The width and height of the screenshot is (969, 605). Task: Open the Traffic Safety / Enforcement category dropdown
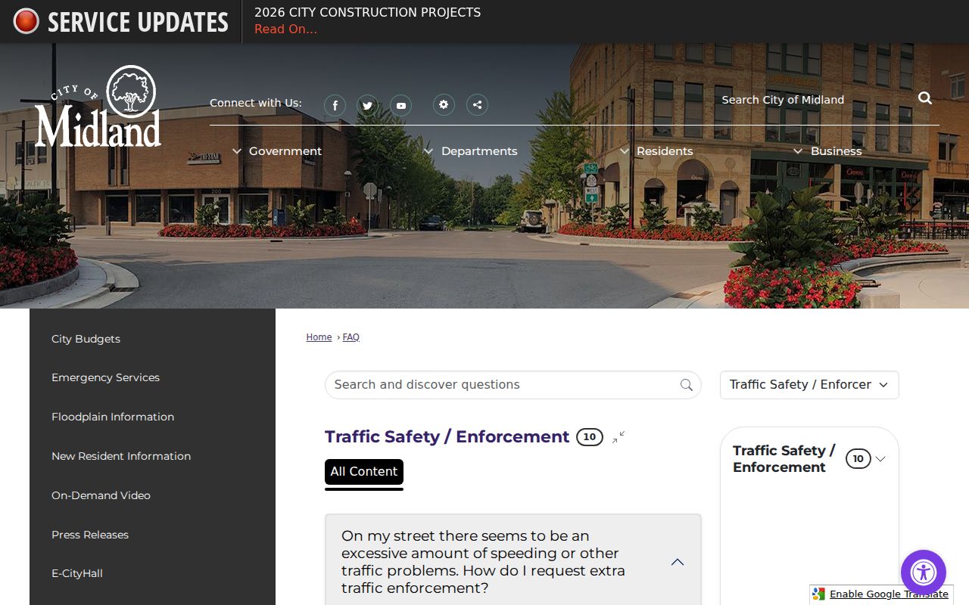[x=809, y=385]
